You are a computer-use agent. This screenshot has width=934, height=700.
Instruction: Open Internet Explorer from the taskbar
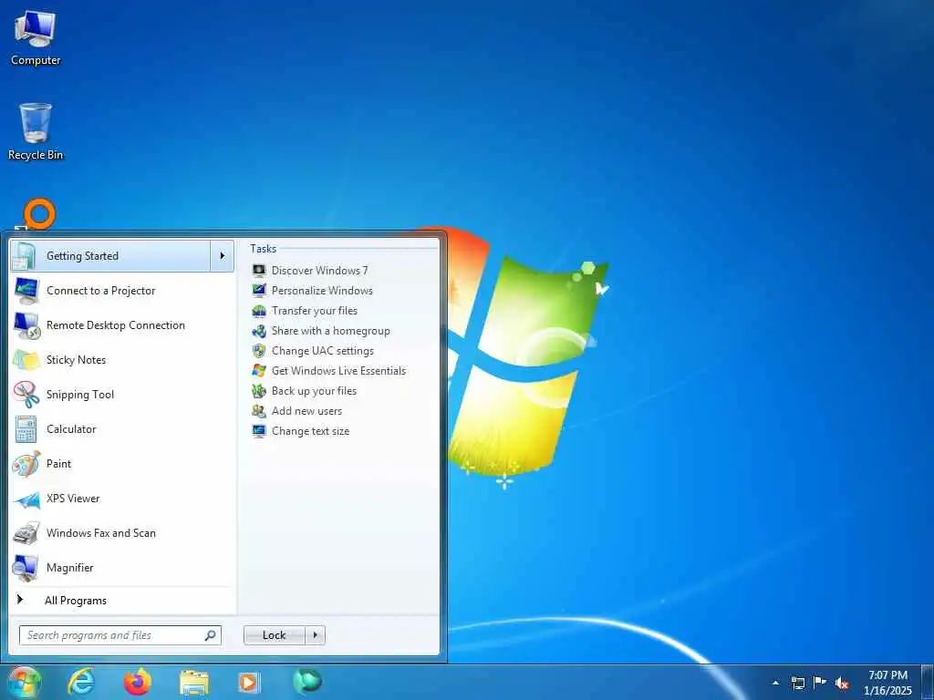(x=81, y=682)
